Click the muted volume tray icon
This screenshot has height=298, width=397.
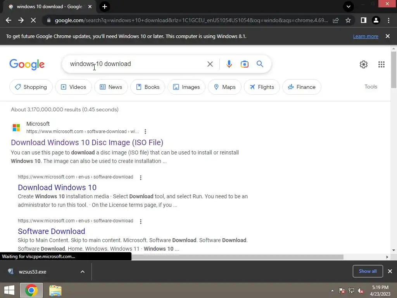pos(361,291)
